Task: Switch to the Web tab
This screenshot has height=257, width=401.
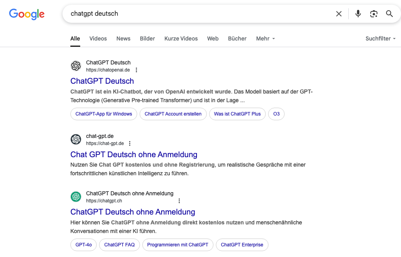Action: (213, 39)
